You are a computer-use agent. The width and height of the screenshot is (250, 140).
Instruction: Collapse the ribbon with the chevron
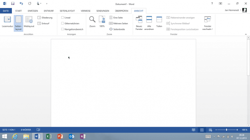click(246, 34)
